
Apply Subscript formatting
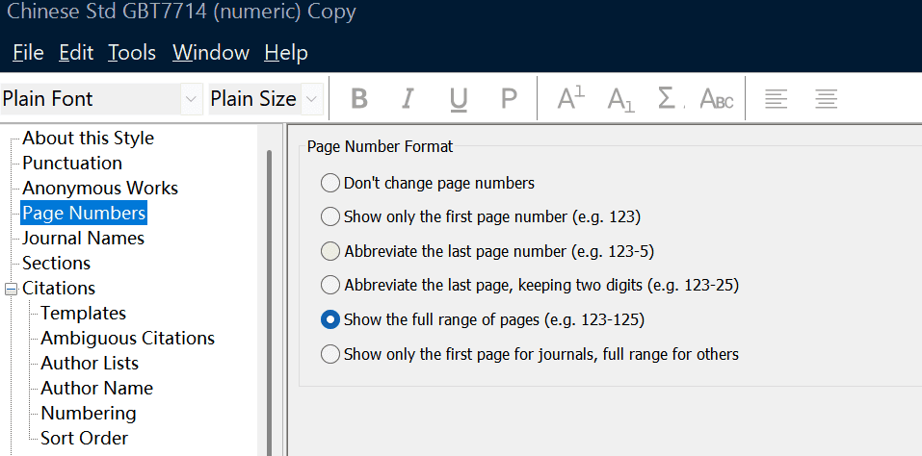tap(620, 98)
